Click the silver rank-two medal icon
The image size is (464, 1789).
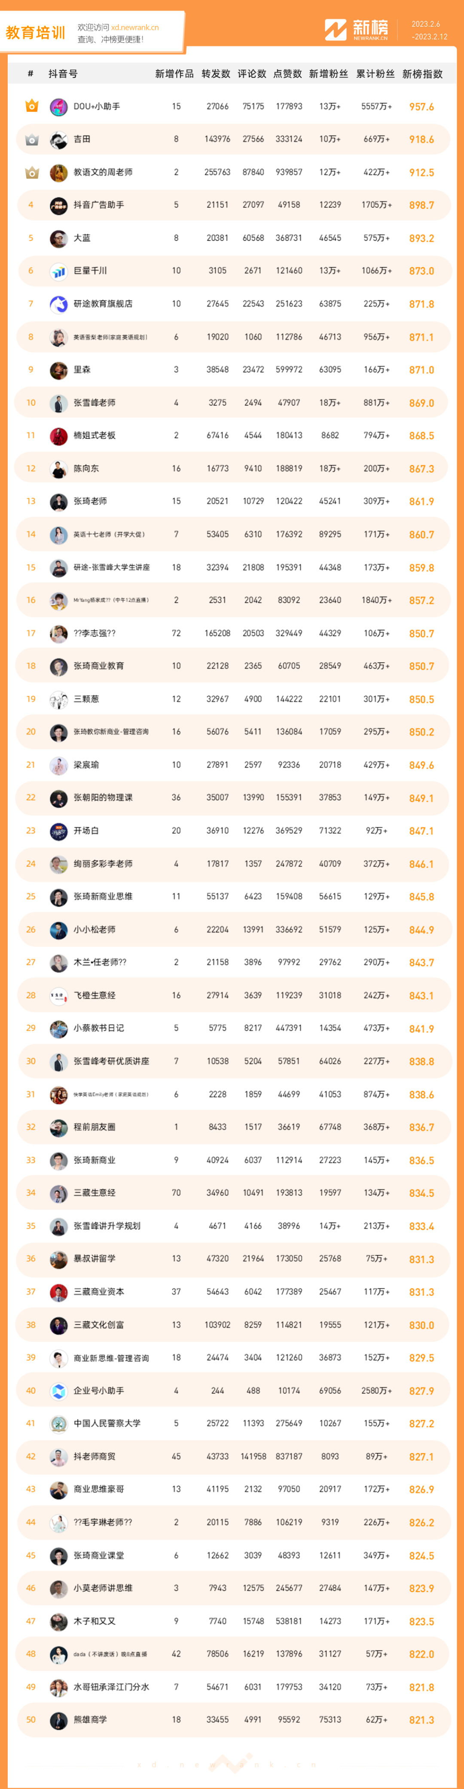point(31,139)
